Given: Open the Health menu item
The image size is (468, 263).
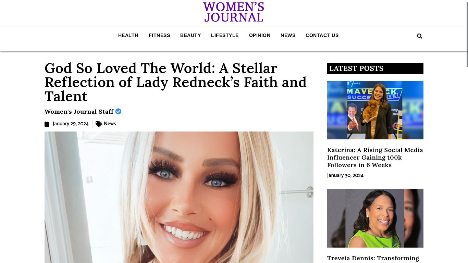Looking at the screenshot, I should [x=128, y=35].
